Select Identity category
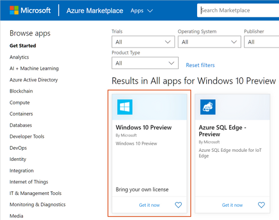The image size is (279, 220). tap(18, 159)
